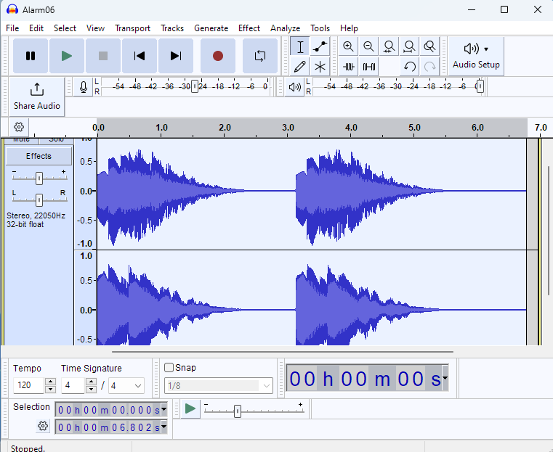Image resolution: width=553 pixels, height=452 pixels.
Task: Select the Draw (pencil) tool
Action: (300, 67)
